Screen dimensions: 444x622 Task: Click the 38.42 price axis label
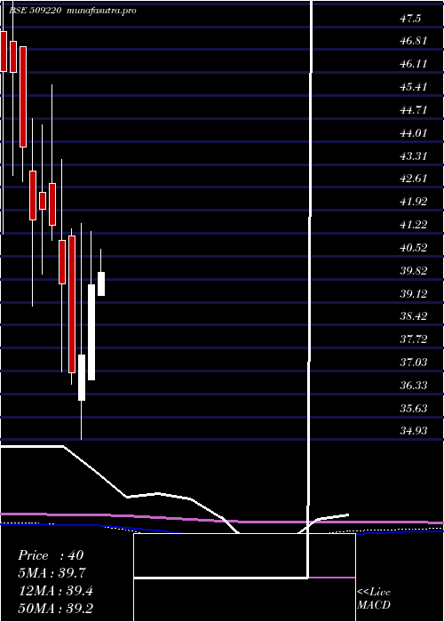tap(413, 316)
